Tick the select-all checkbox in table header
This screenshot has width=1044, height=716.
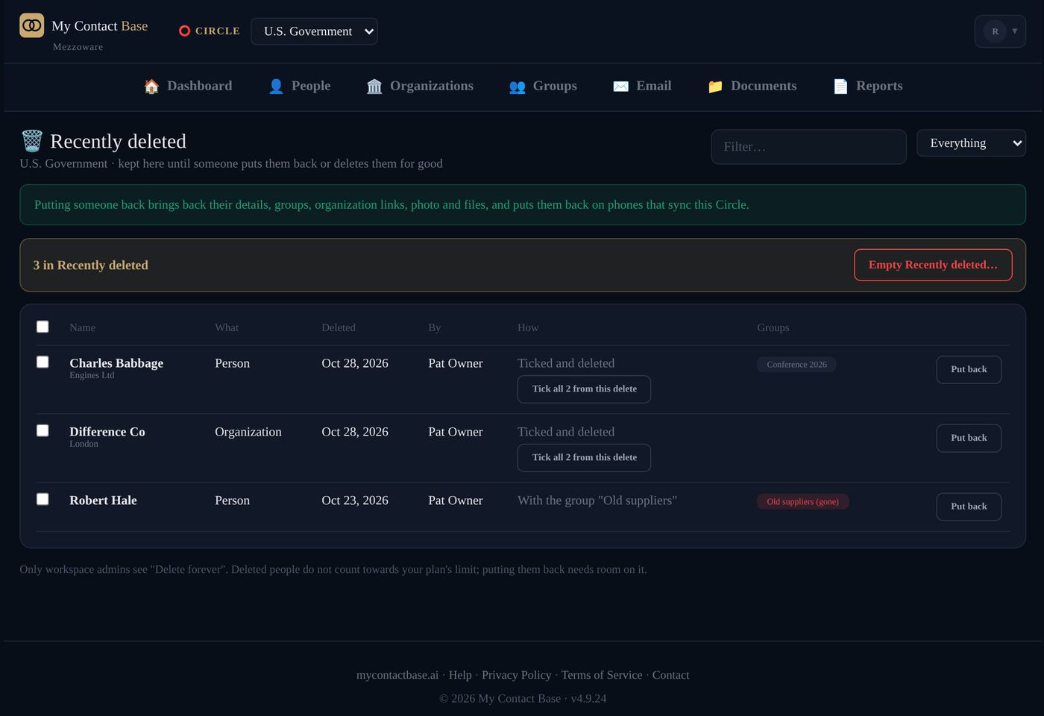[x=43, y=327]
